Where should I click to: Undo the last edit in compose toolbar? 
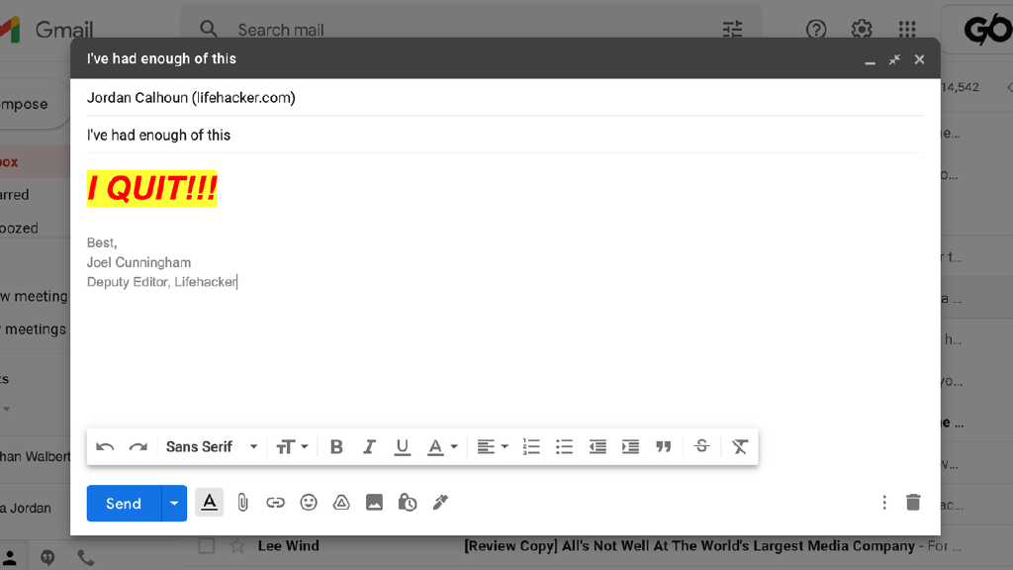[x=105, y=446]
